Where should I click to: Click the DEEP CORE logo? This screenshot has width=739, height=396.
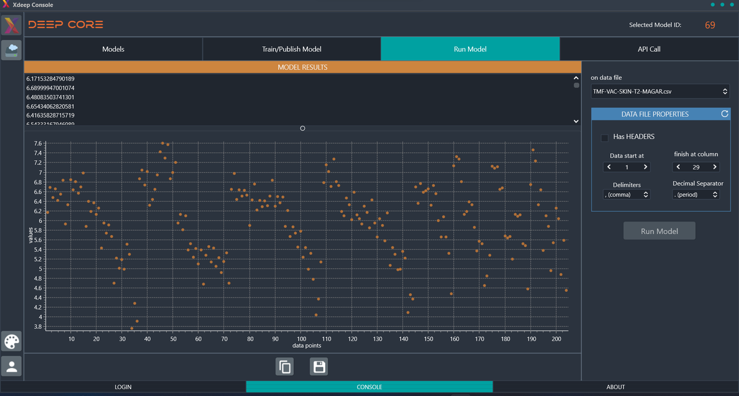(65, 25)
